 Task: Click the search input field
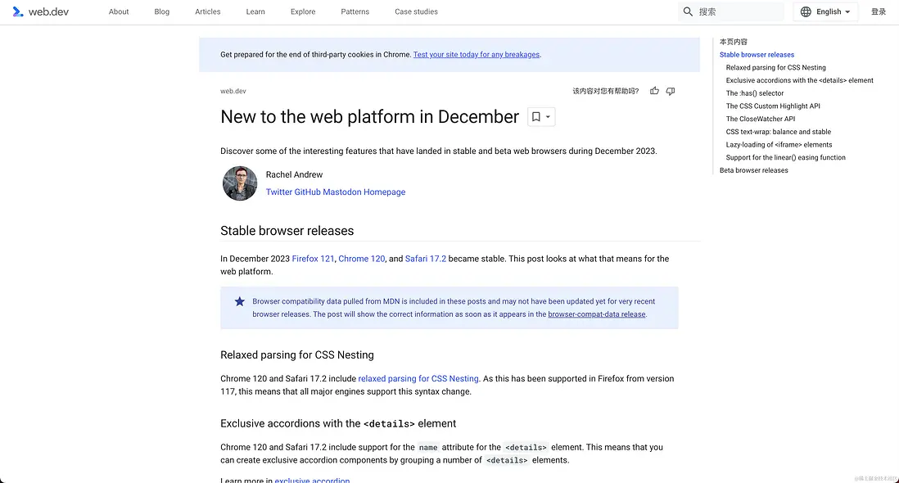coord(737,11)
